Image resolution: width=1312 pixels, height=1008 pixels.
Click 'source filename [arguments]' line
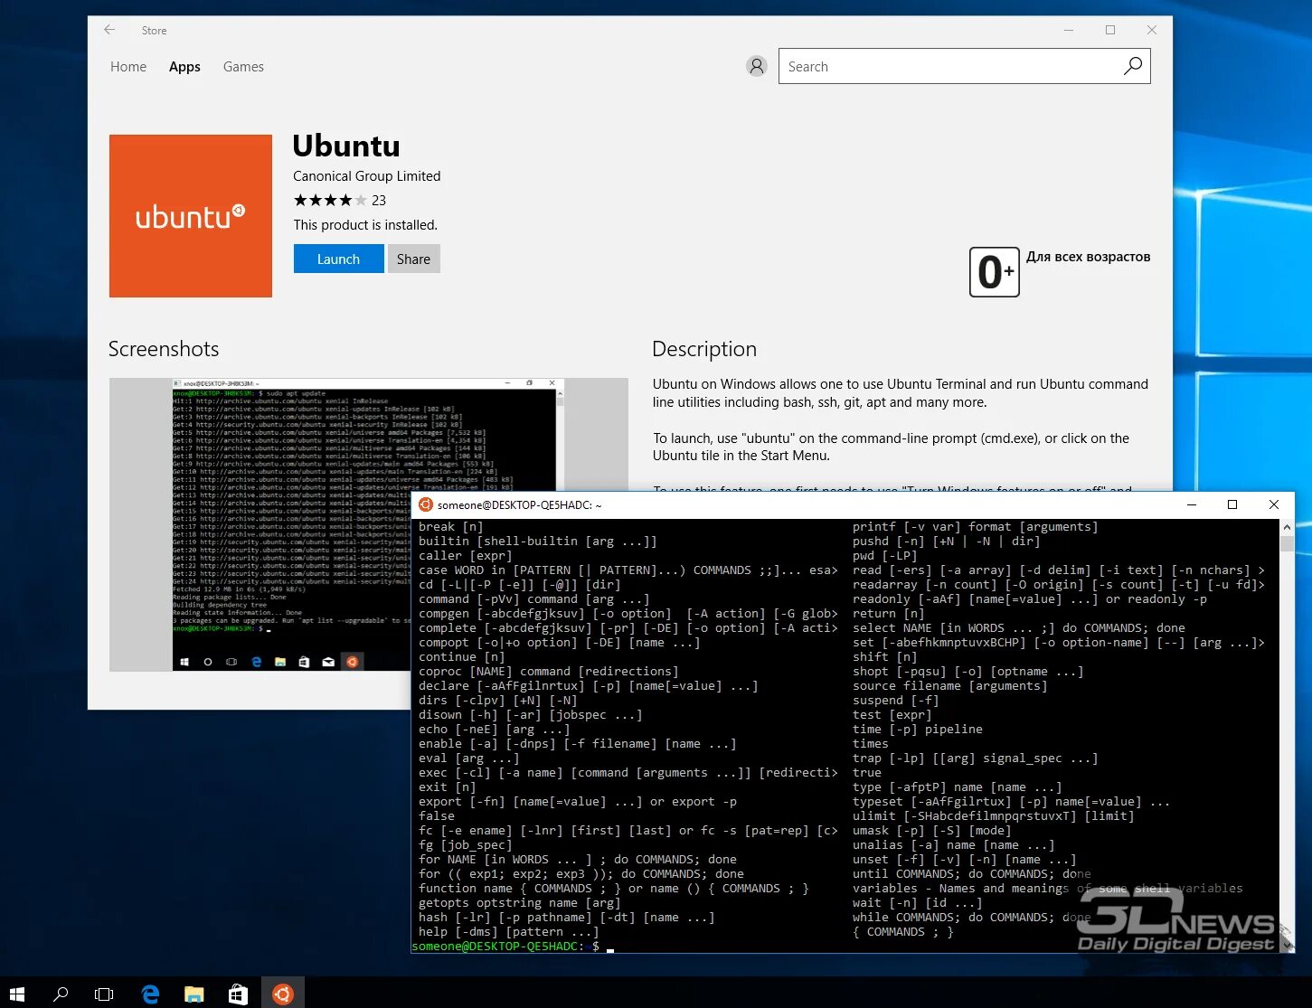point(950,686)
